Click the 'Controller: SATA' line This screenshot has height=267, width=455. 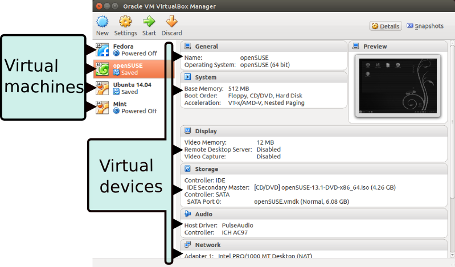tap(207, 195)
